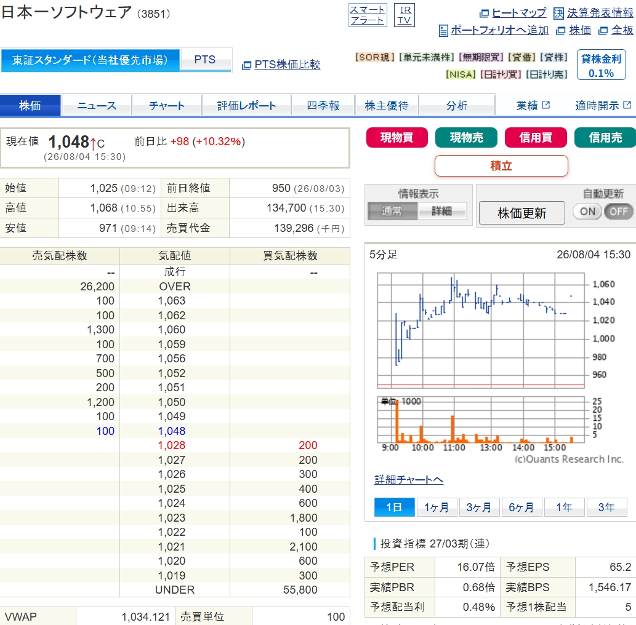The width and height of the screenshot is (636, 625).
Task: Open the 適時開示 external link icon
Action: 627,105
